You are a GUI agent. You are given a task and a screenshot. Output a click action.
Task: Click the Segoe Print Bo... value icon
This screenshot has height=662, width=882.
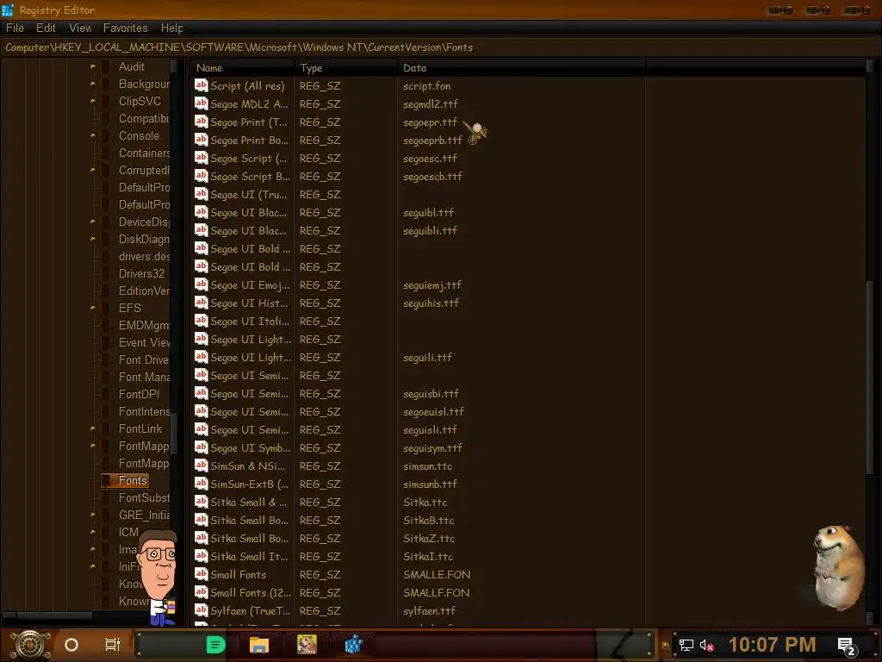click(201, 140)
